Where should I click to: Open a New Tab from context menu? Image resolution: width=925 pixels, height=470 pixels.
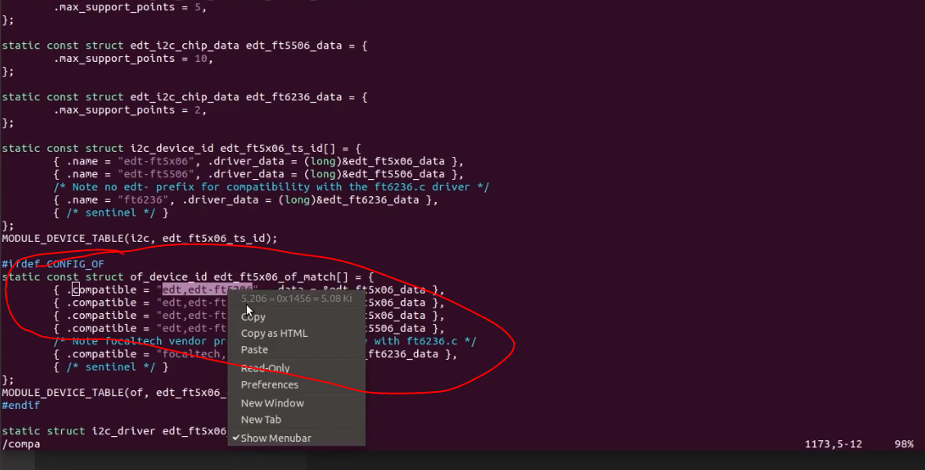click(x=261, y=420)
